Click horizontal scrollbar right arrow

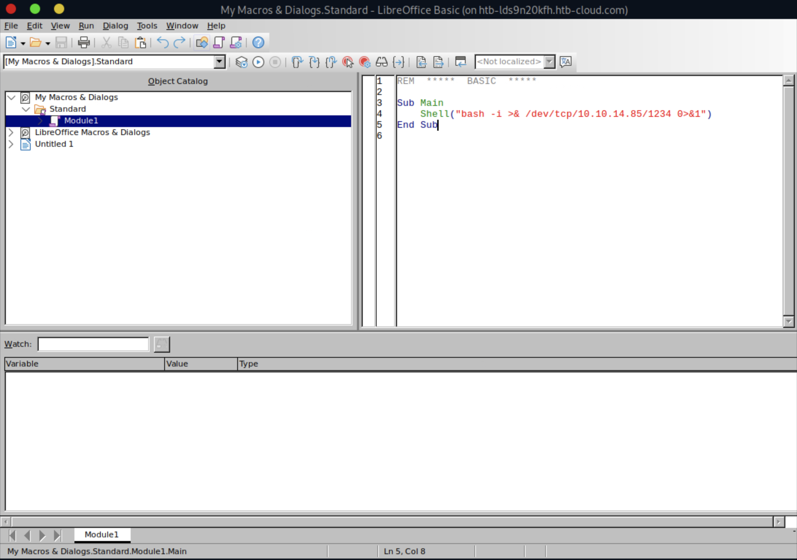pyautogui.click(x=778, y=522)
